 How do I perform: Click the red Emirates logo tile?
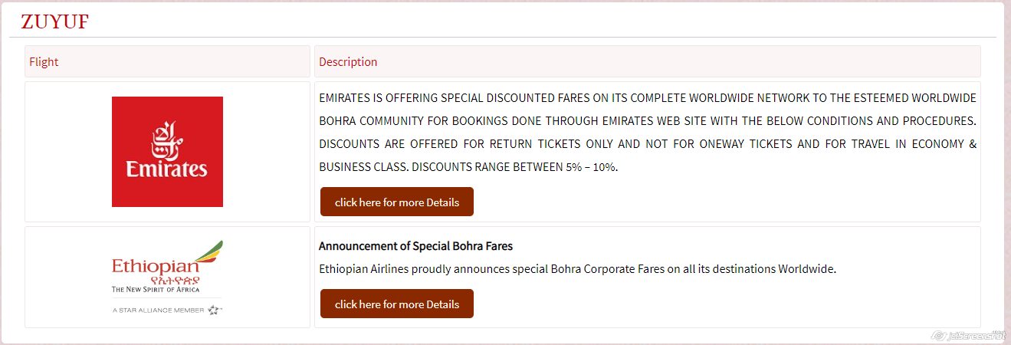(167, 152)
